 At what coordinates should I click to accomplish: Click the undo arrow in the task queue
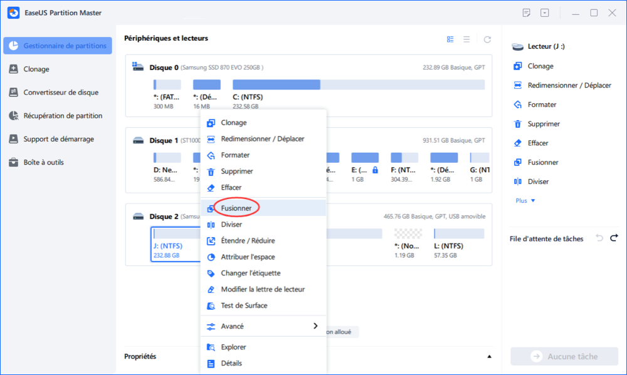point(599,238)
